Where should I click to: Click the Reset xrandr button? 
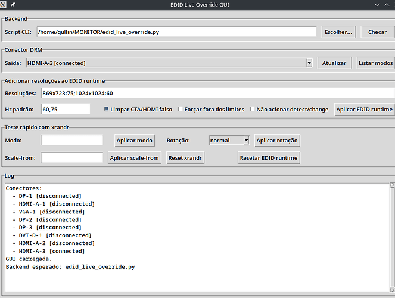(x=185, y=158)
